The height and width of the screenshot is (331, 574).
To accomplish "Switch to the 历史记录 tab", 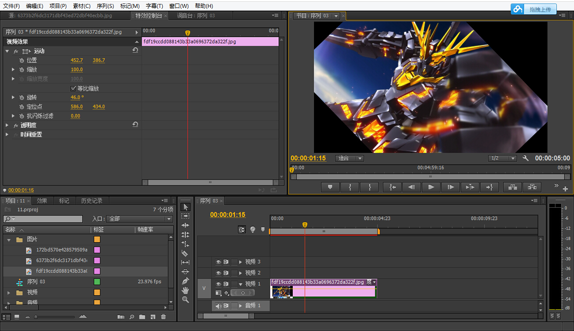I will coord(92,201).
